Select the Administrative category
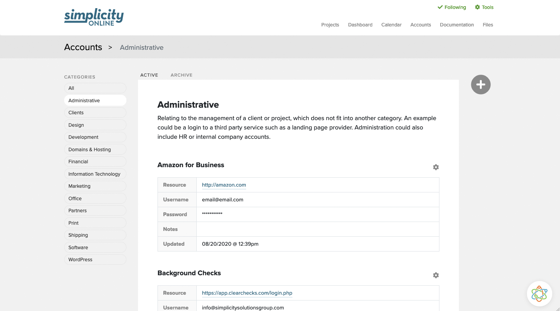 pyautogui.click(x=95, y=100)
